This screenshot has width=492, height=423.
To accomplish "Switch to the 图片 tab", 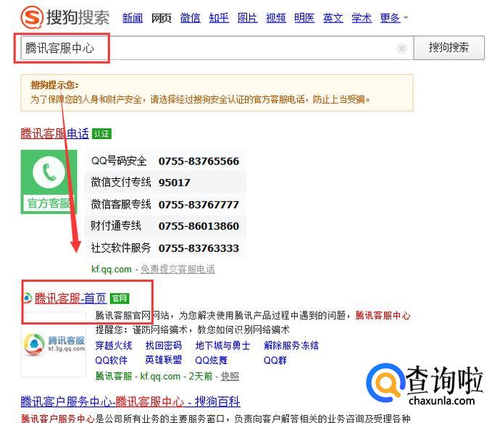I will click(248, 18).
